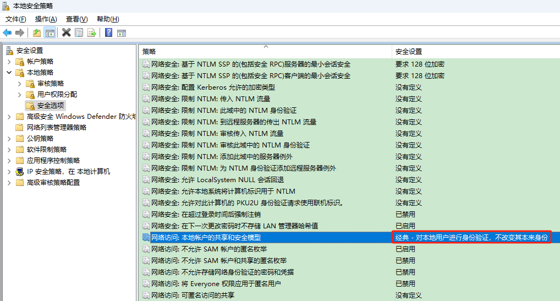Click policy icon of 本地帐户的共享和安全模型 row
The width and height of the screenshot is (560, 301).
pos(146,238)
